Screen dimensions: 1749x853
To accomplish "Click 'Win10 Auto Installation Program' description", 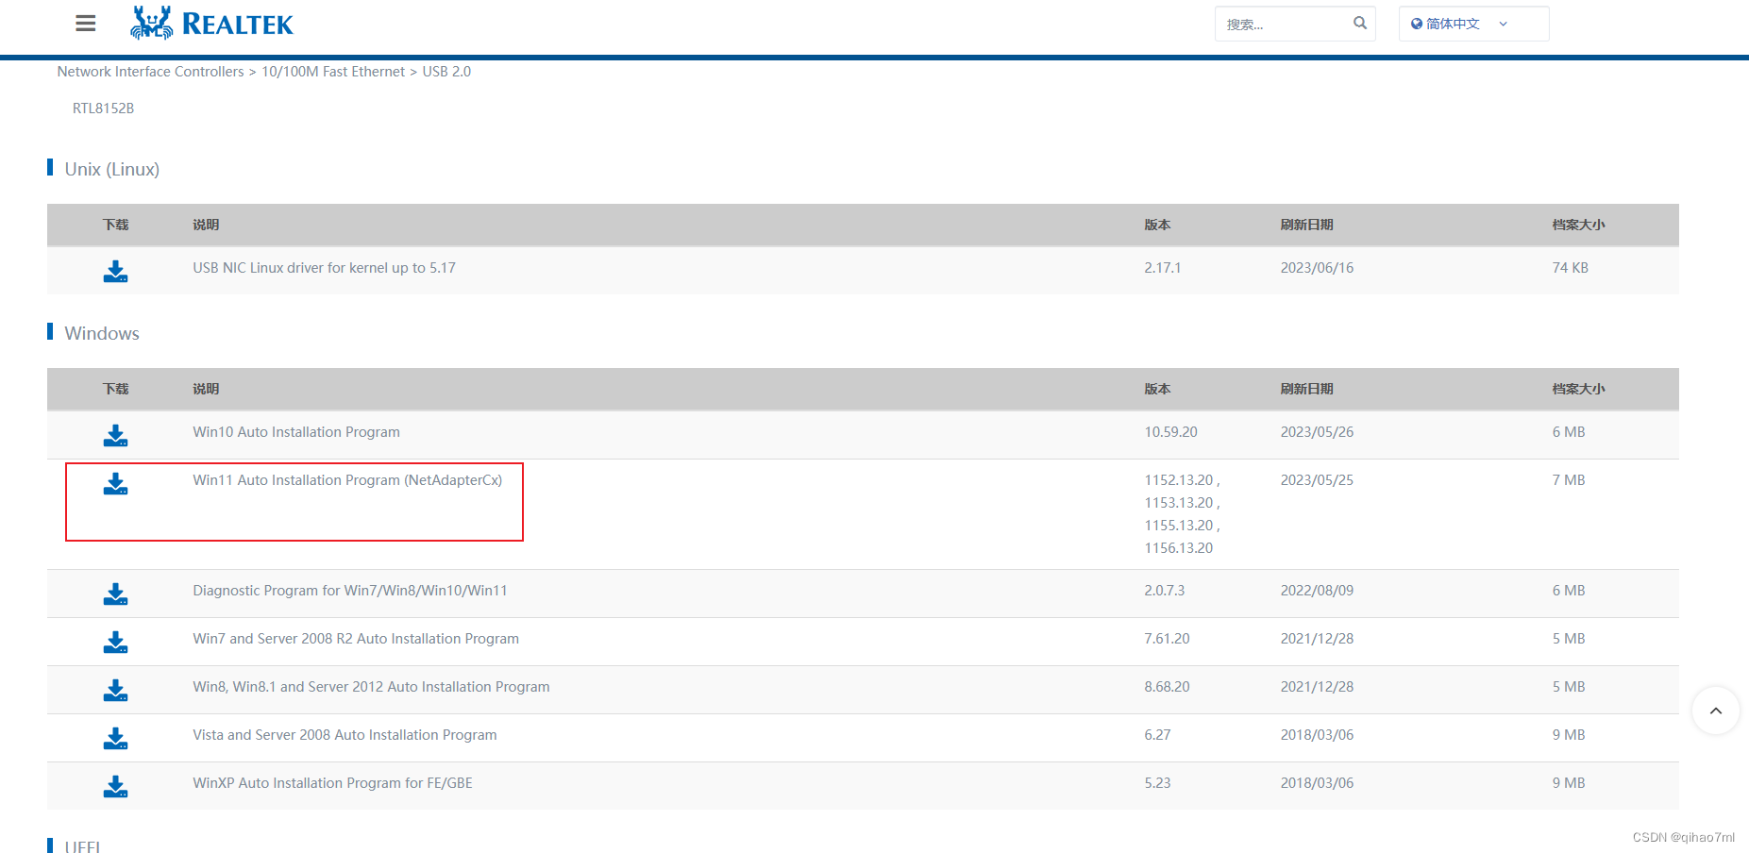I will tap(296, 432).
